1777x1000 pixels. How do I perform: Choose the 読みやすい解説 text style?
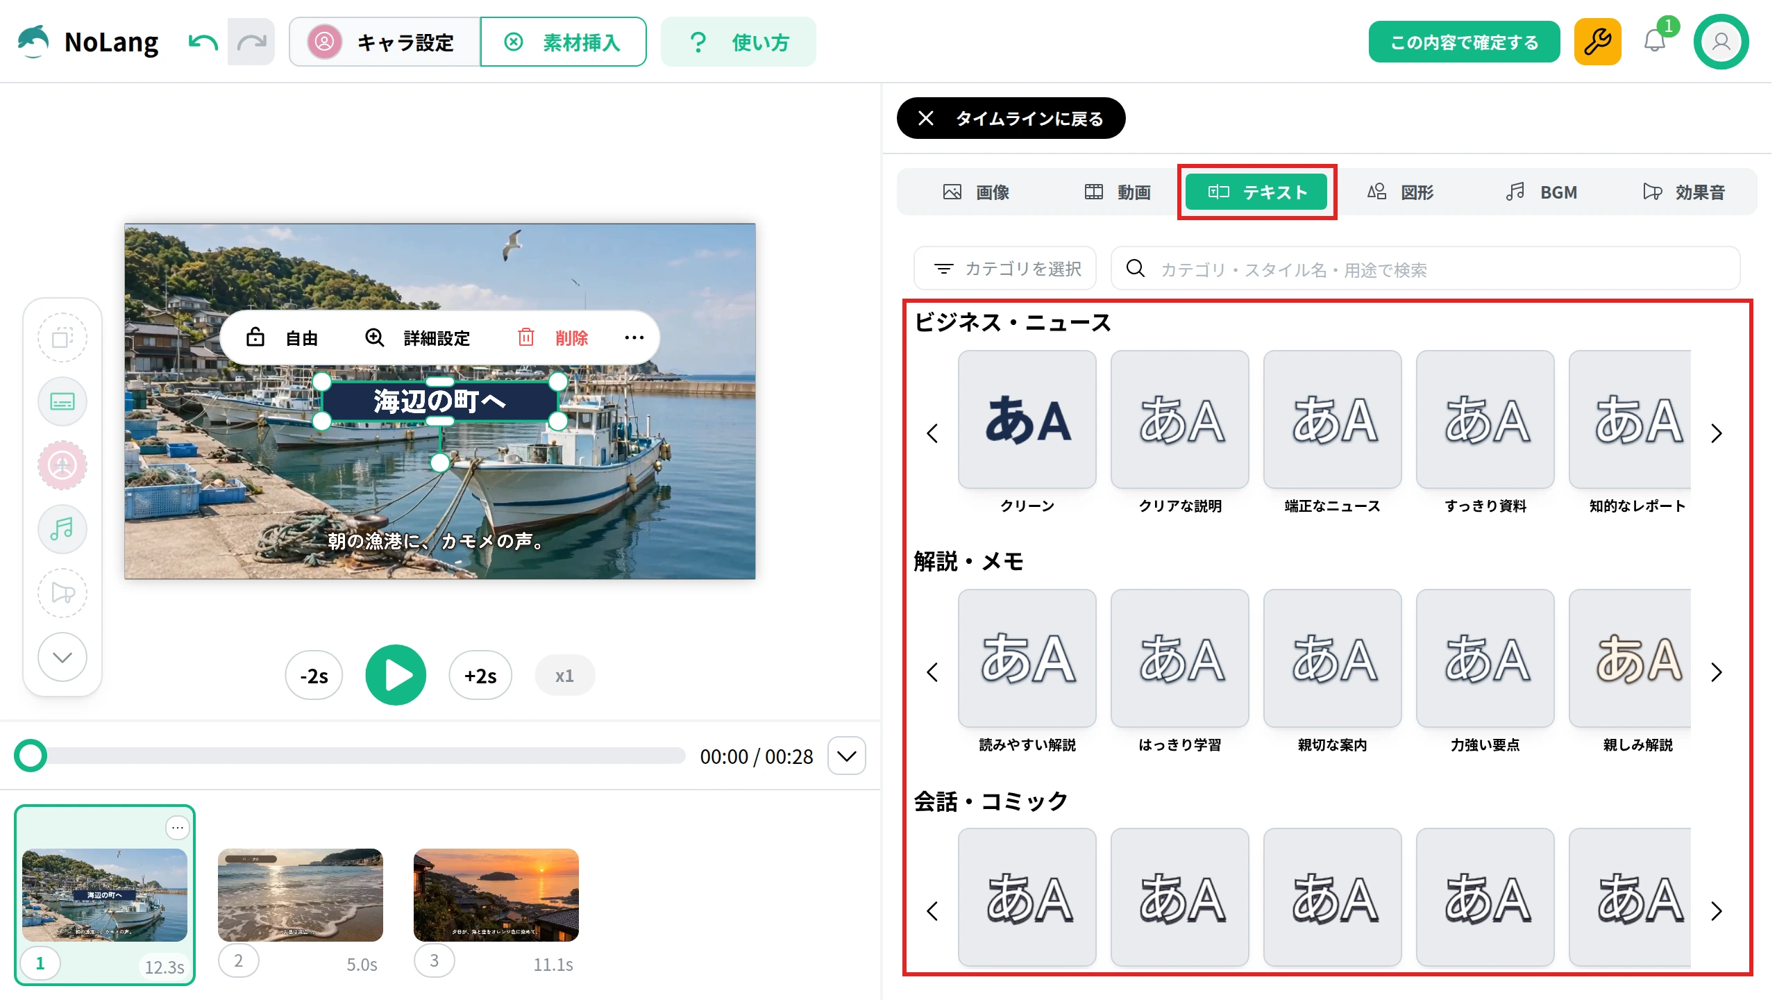1027,658
